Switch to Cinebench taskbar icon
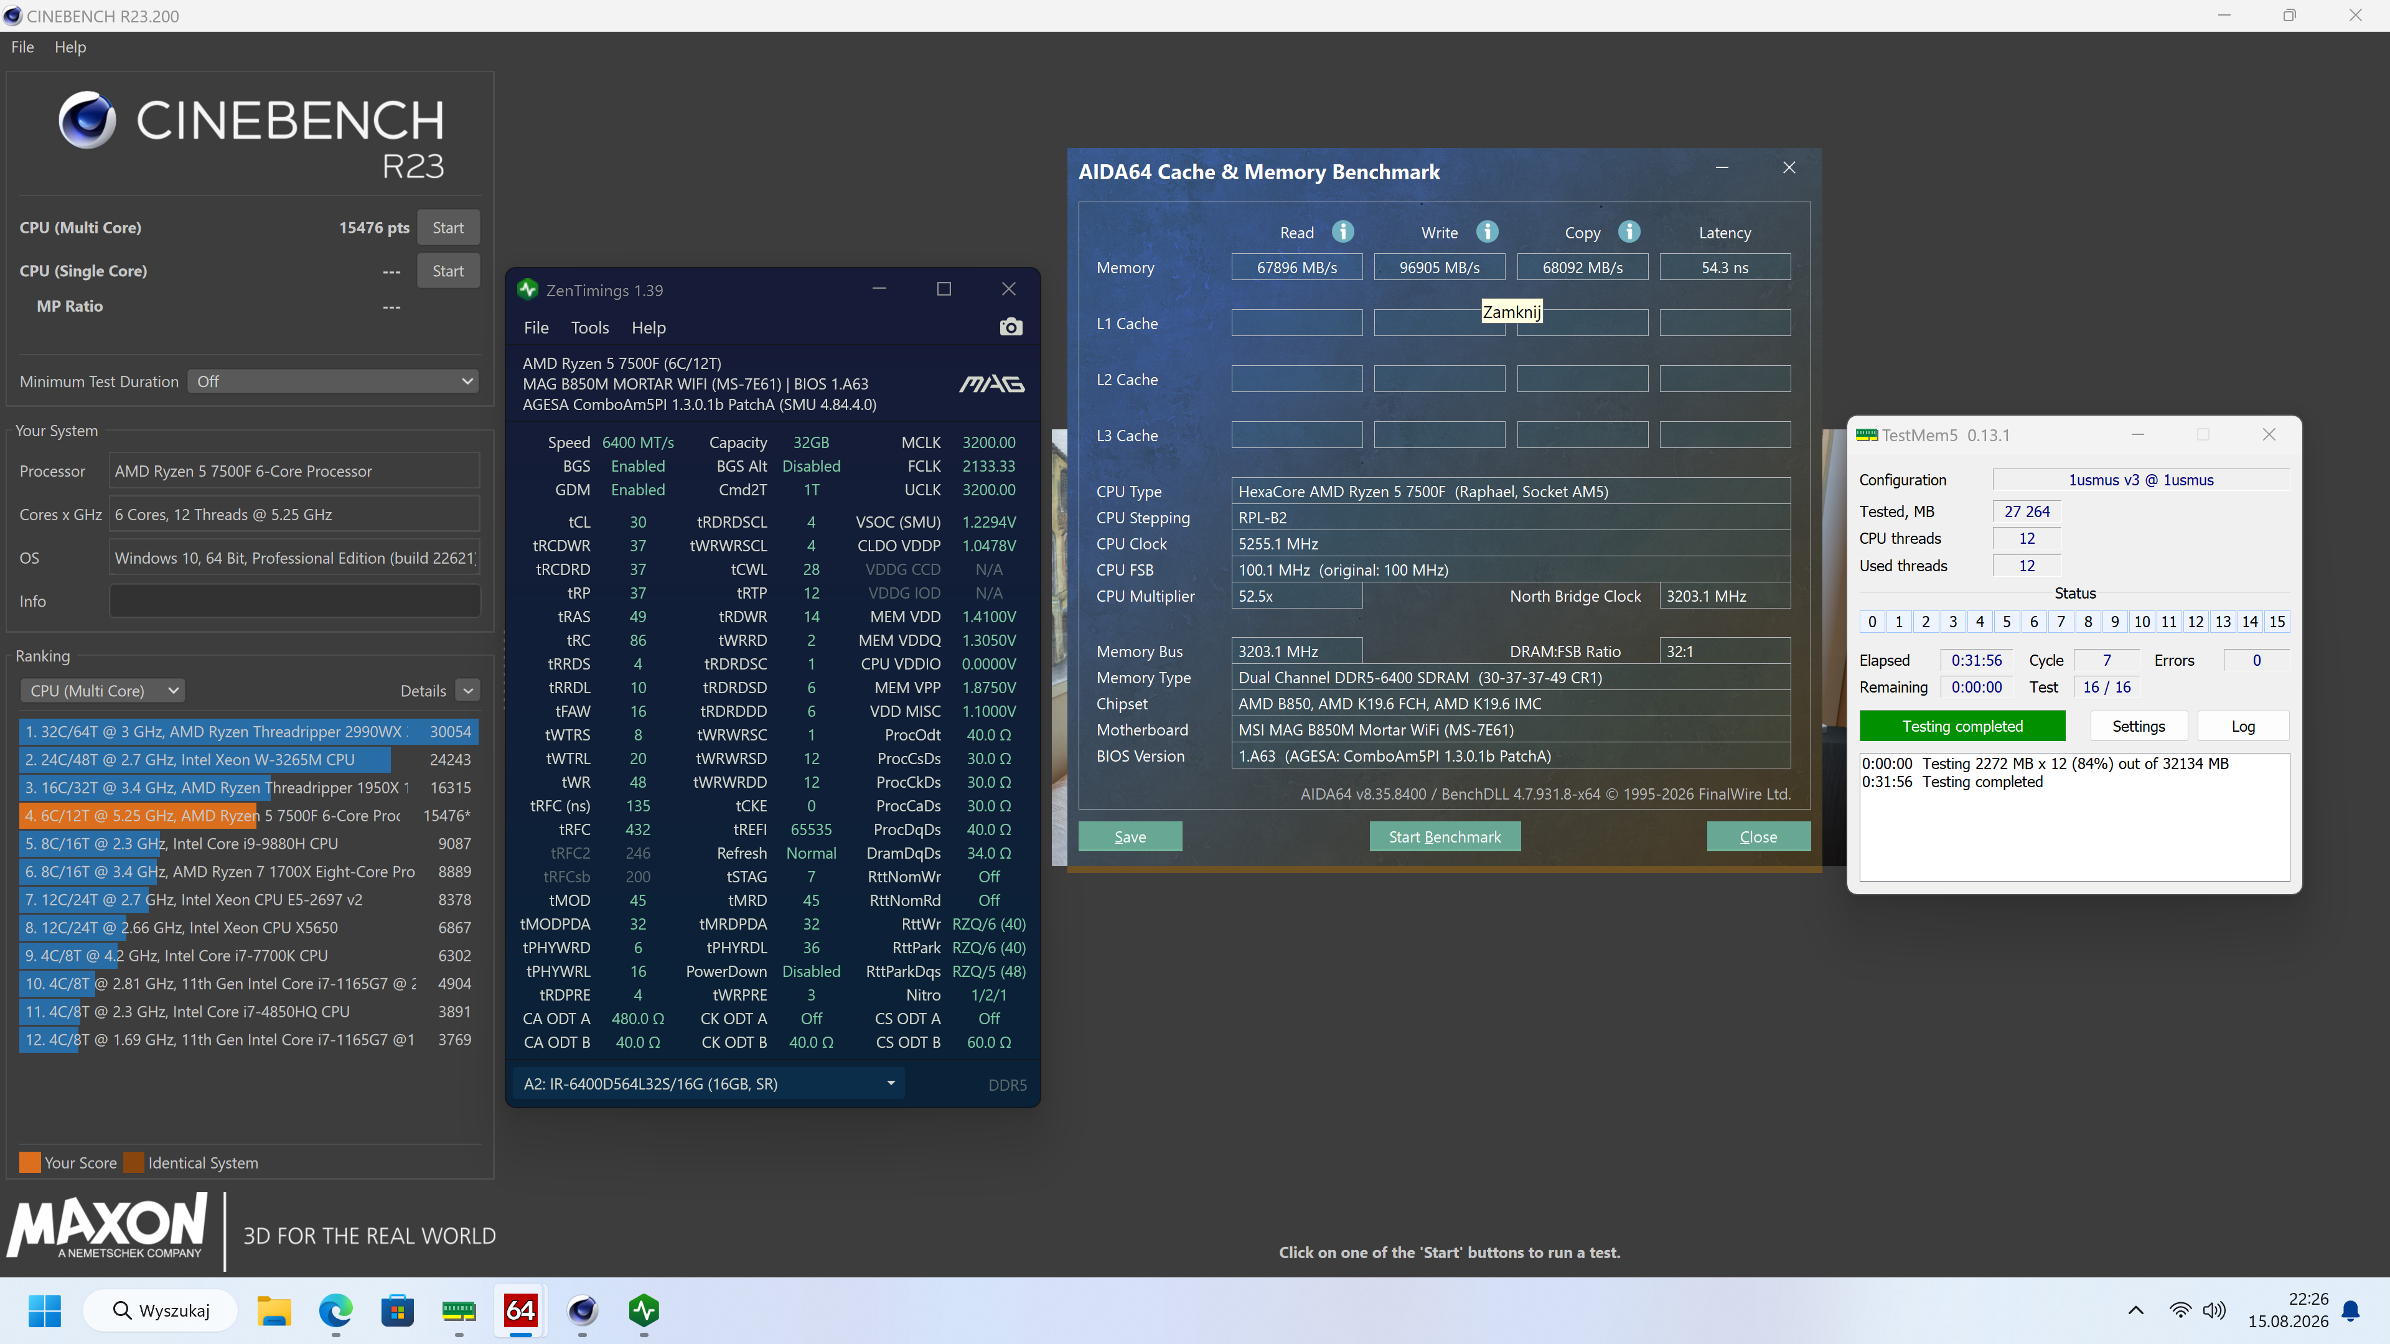Viewport: 2390px width, 1344px height. (x=583, y=1310)
